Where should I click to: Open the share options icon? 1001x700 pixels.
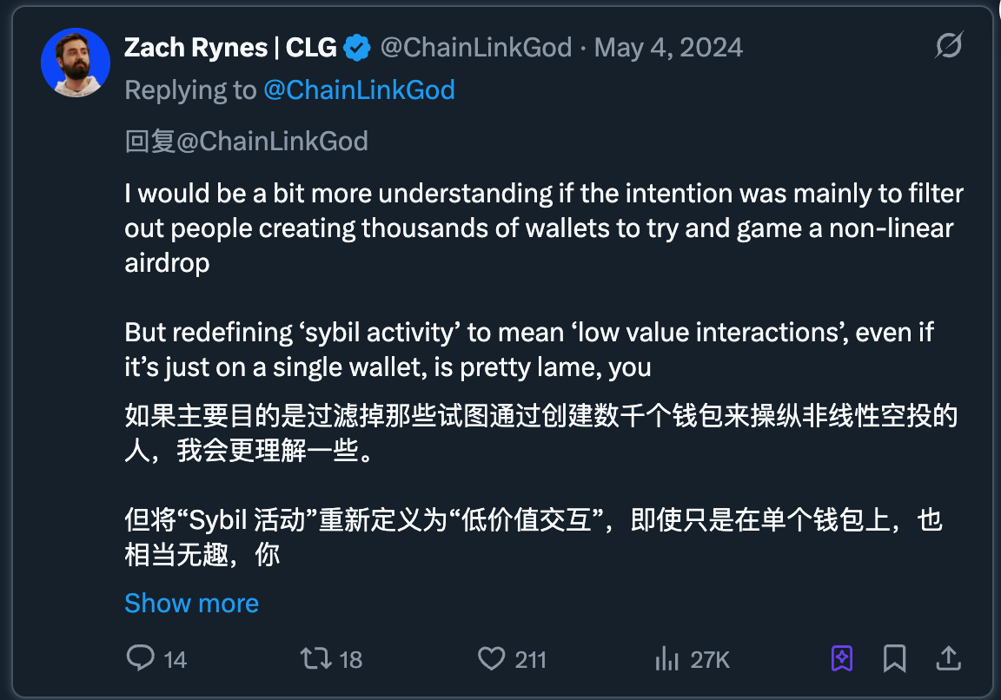coord(949,659)
